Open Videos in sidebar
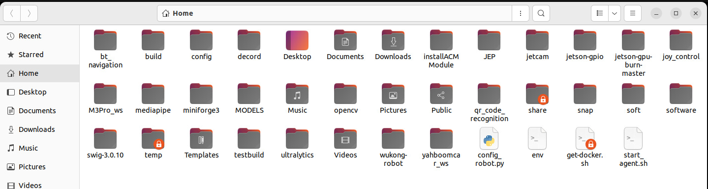708x189 pixels. pos(39,185)
